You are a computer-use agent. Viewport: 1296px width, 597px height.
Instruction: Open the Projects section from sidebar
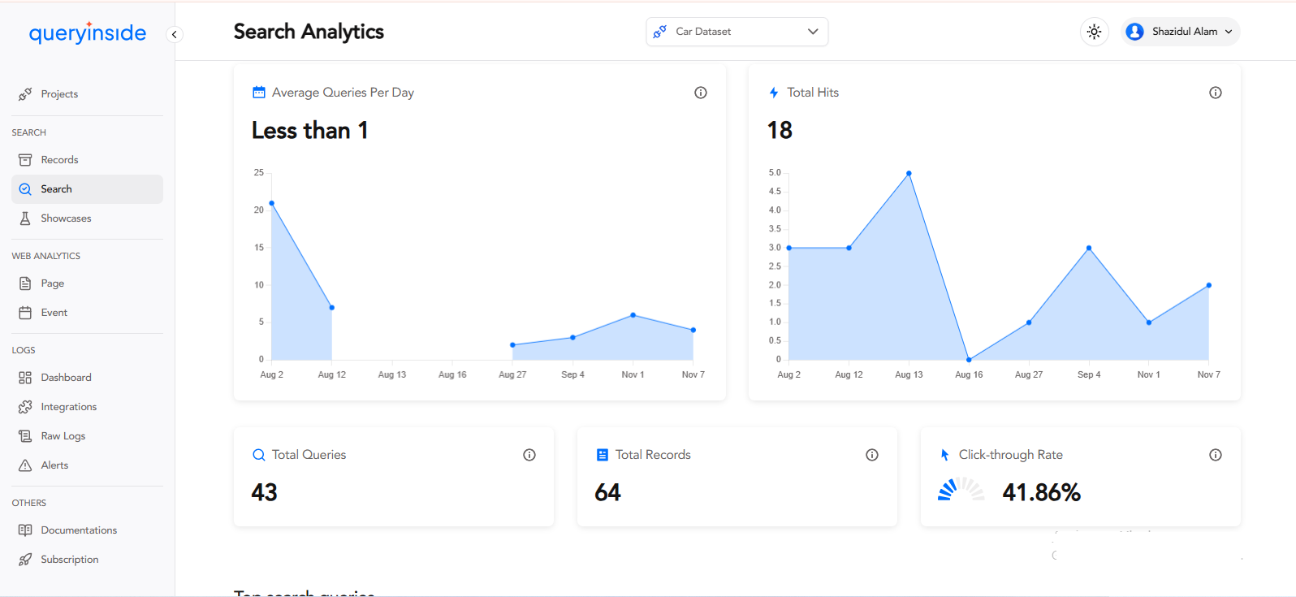pyautogui.click(x=59, y=94)
